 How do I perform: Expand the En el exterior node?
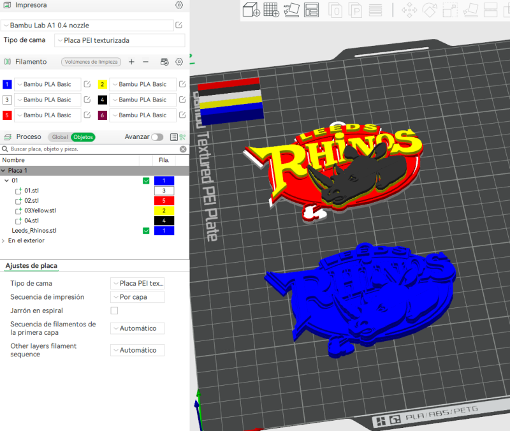[3, 241]
